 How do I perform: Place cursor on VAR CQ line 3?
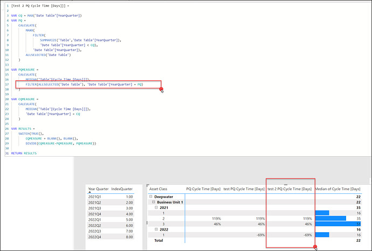[46, 16]
